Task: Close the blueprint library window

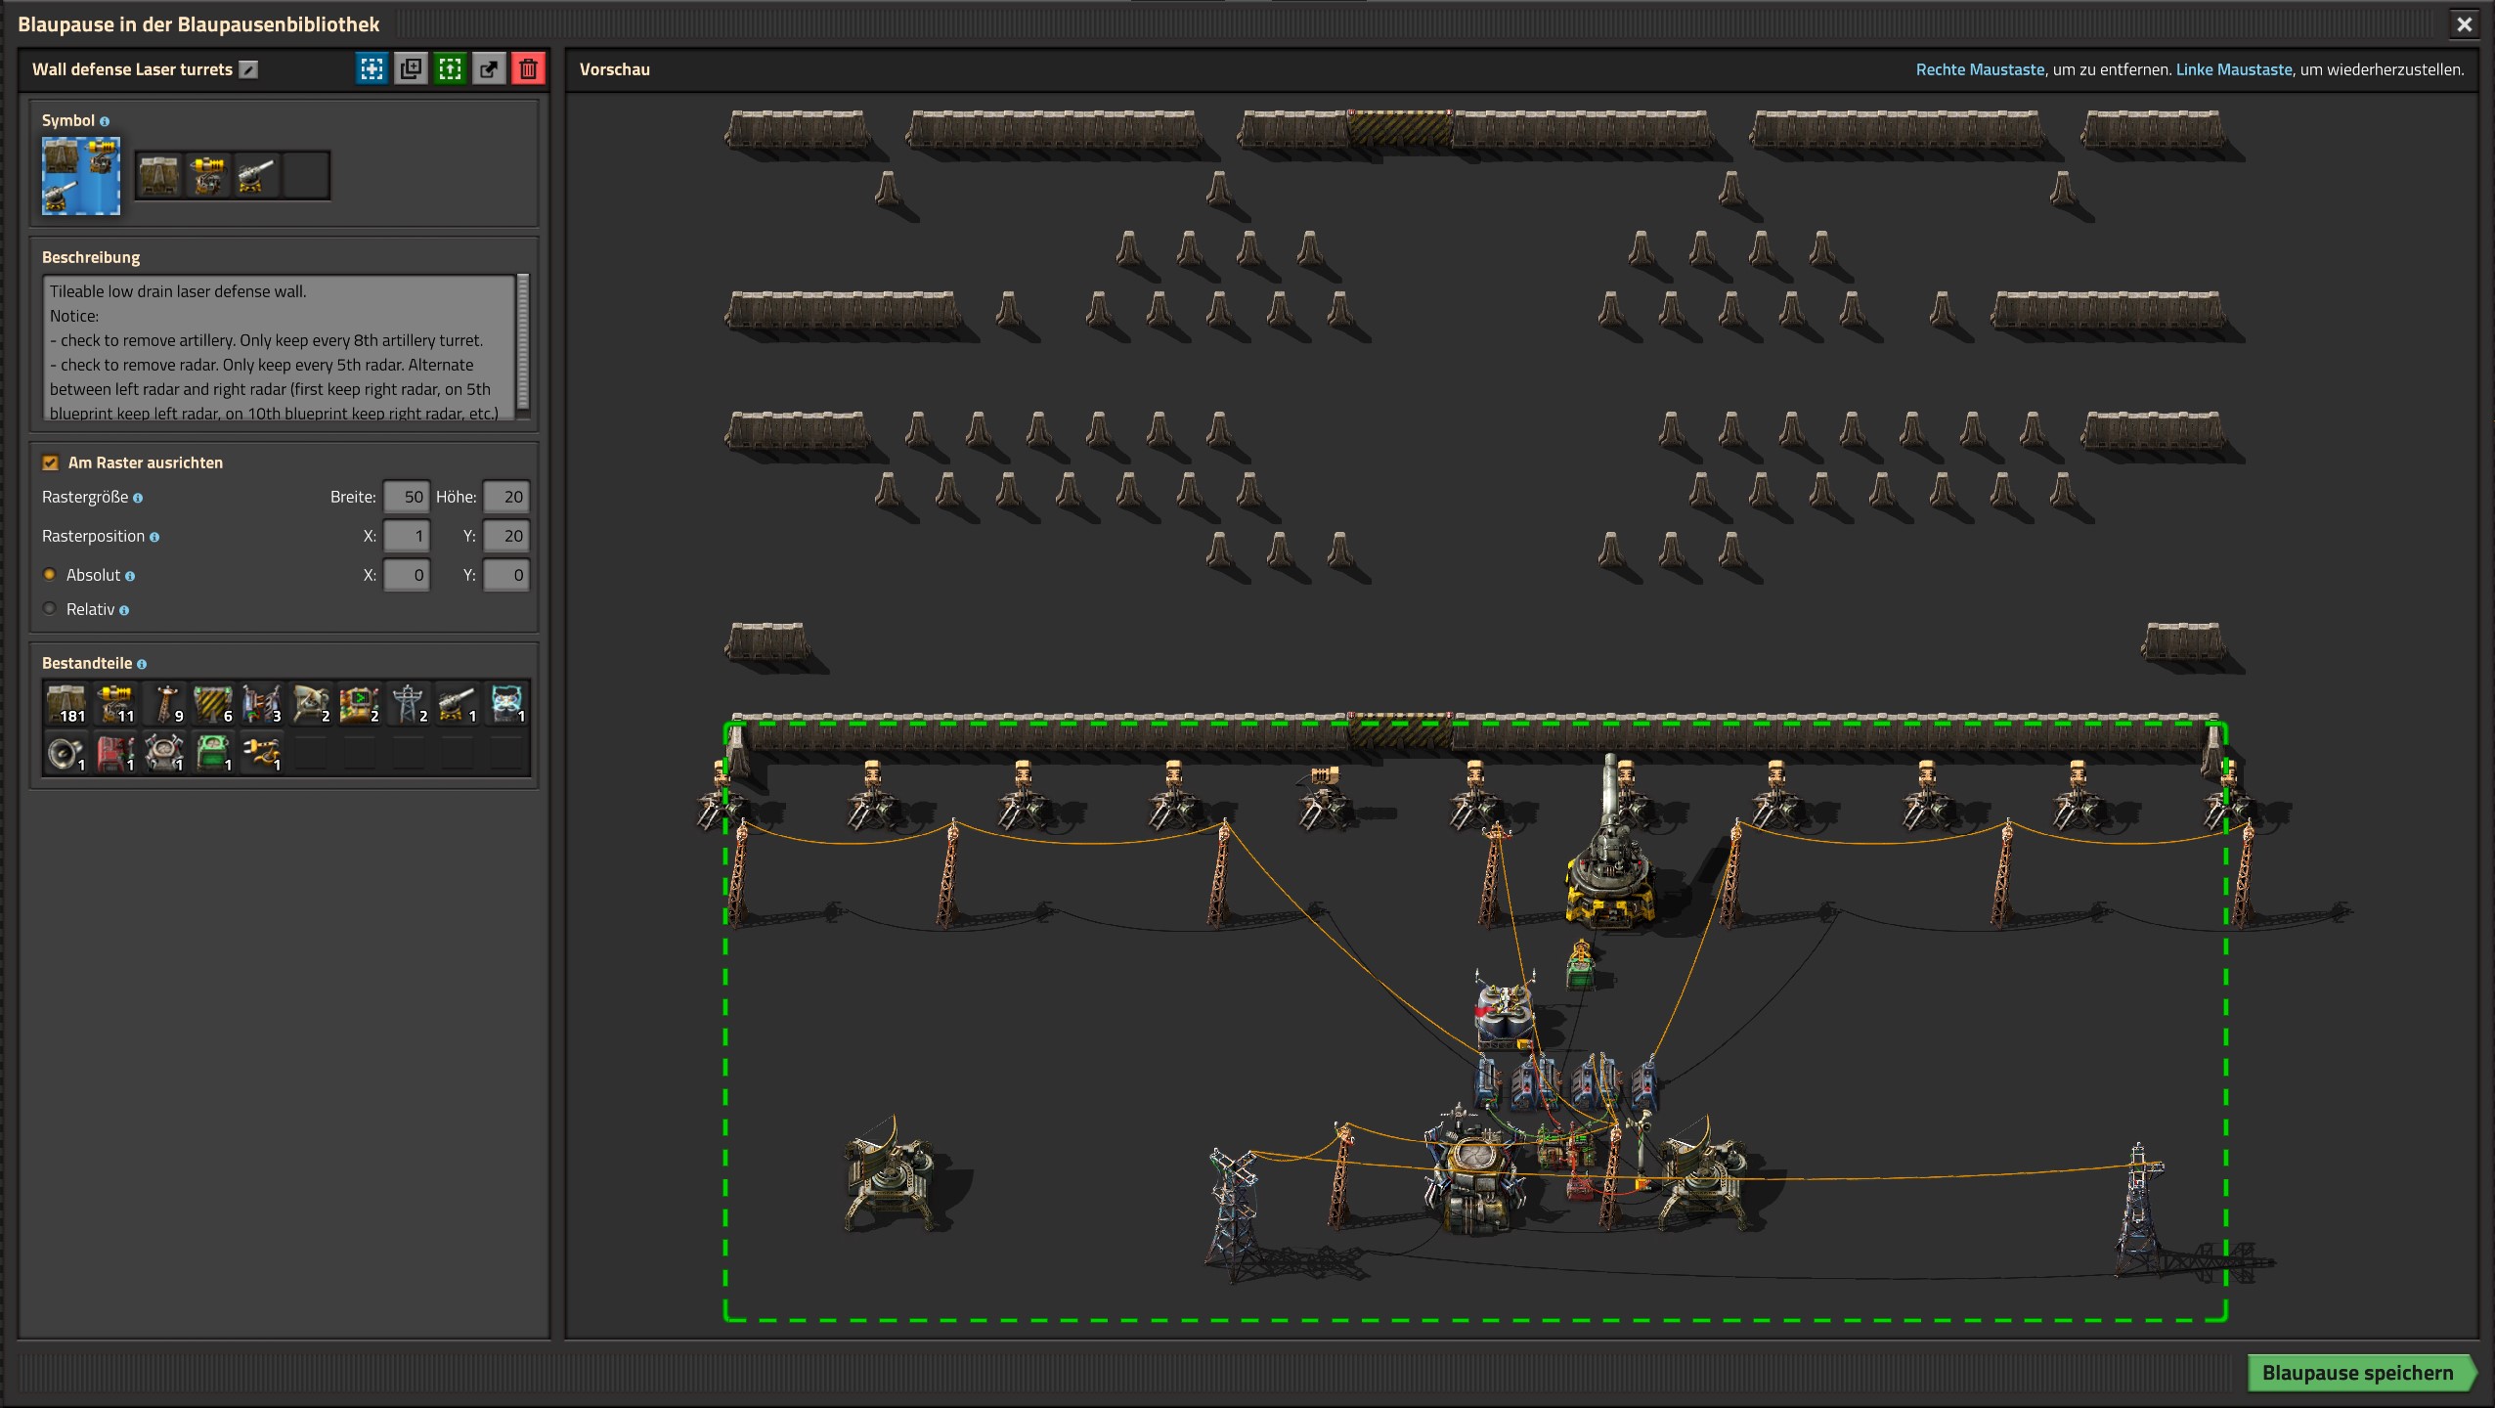Action: [2465, 24]
